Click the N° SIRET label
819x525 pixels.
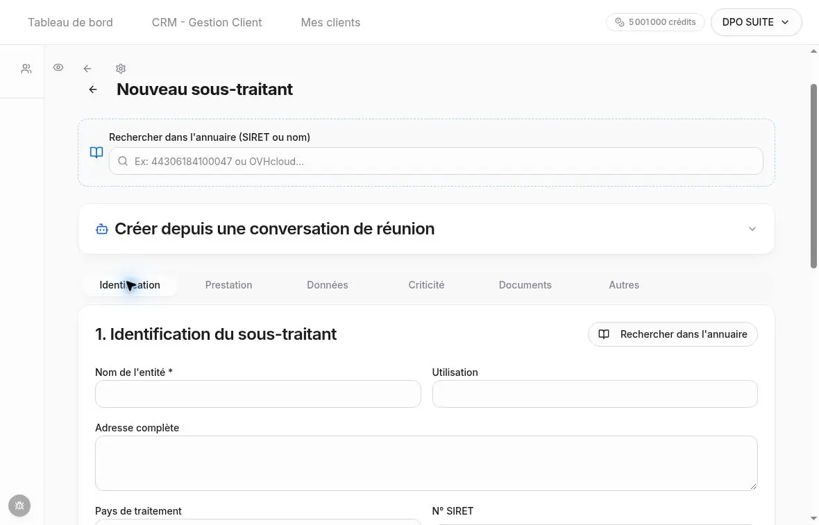click(x=453, y=511)
